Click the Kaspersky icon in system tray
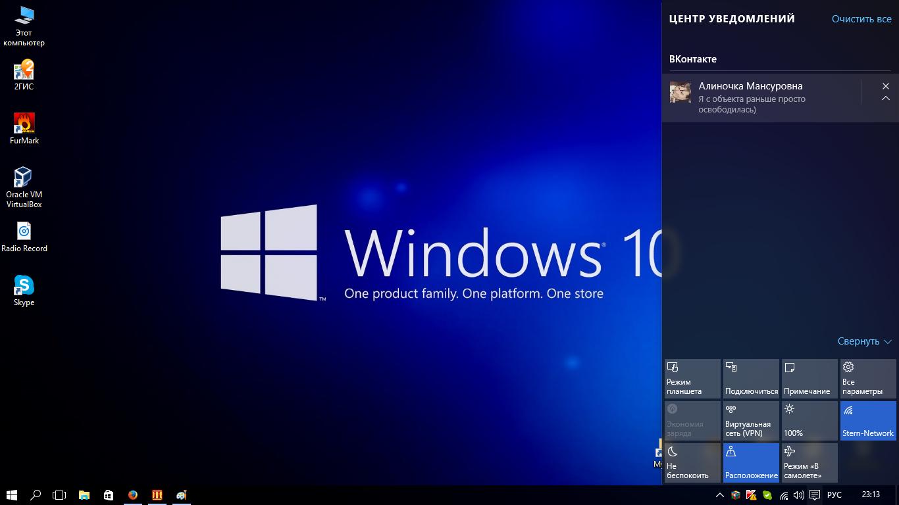The image size is (899, 505). [751, 495]
